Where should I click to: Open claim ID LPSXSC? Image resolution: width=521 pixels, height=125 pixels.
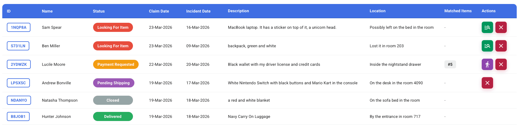[18, 83]
